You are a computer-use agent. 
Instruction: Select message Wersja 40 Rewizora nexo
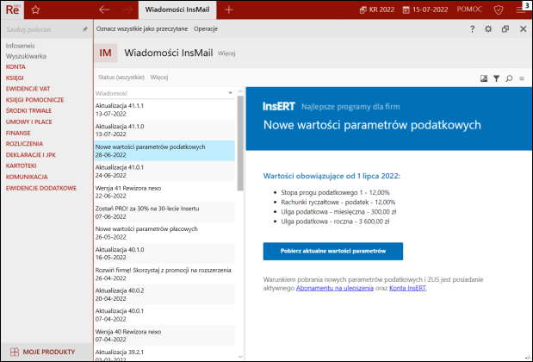pyautogui.click(x=164, y=335)
